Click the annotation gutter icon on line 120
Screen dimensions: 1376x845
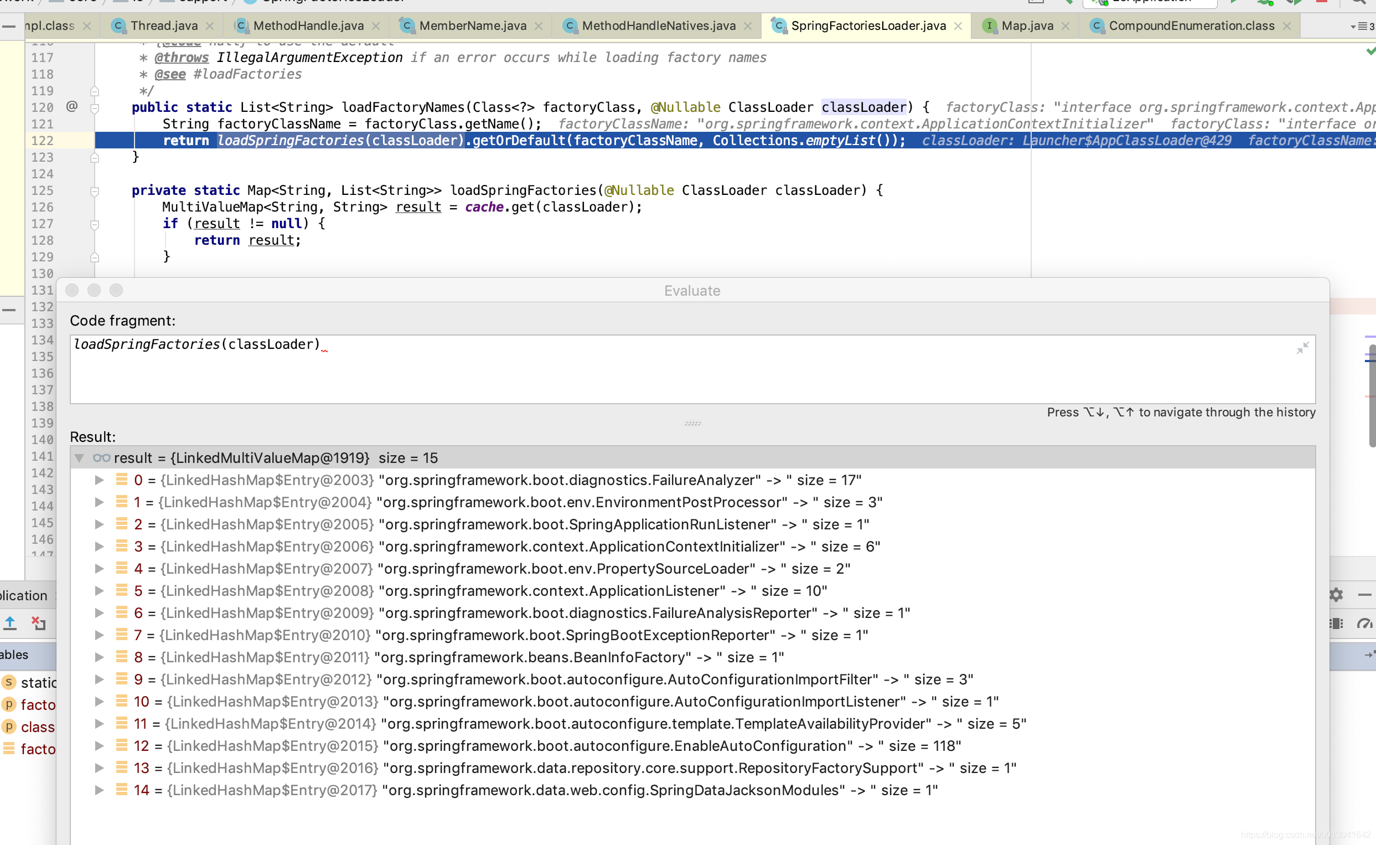pos(72,106)
